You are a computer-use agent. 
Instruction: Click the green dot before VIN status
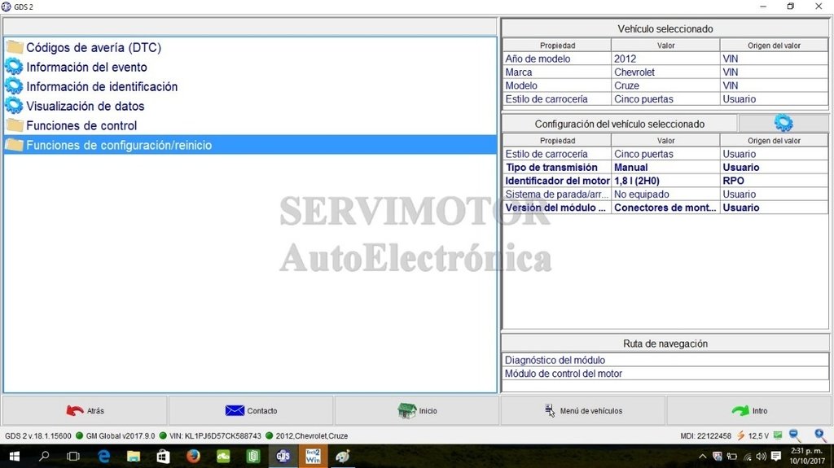click(x=163, y=435)
